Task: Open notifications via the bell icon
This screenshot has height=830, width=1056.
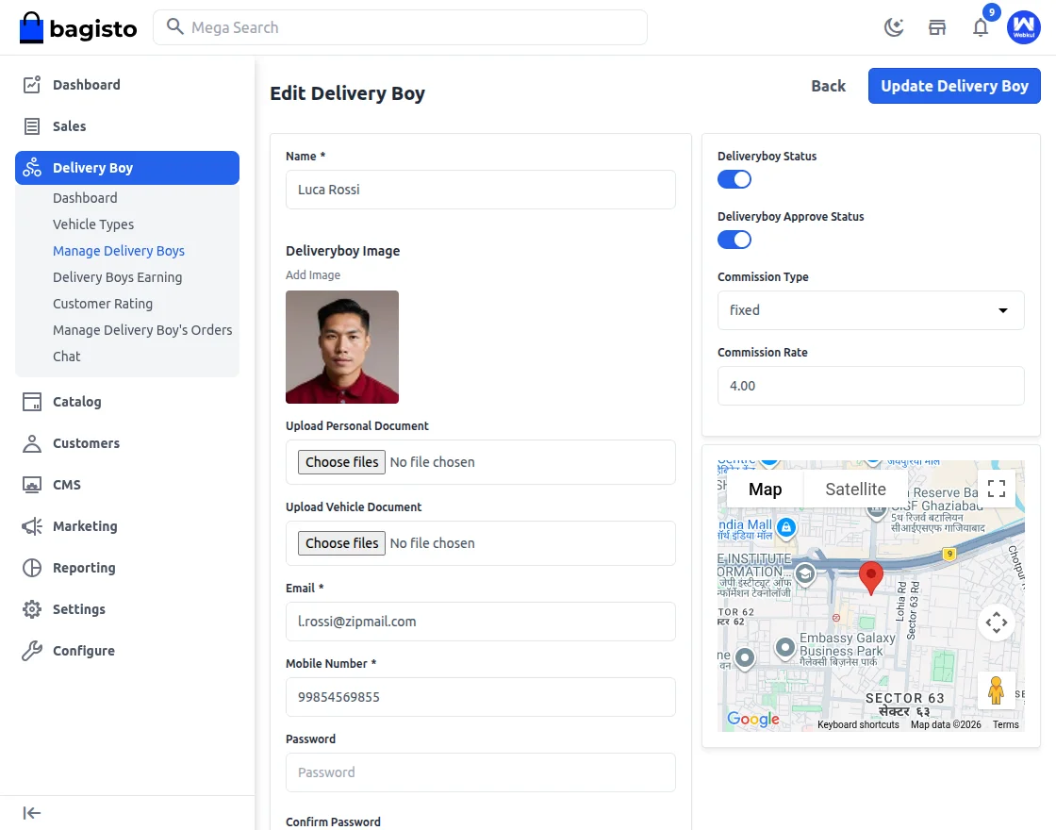Action: 981,28
